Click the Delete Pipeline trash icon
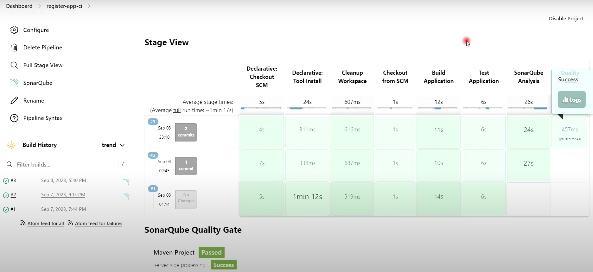593x272 pixels. [14, 47]
